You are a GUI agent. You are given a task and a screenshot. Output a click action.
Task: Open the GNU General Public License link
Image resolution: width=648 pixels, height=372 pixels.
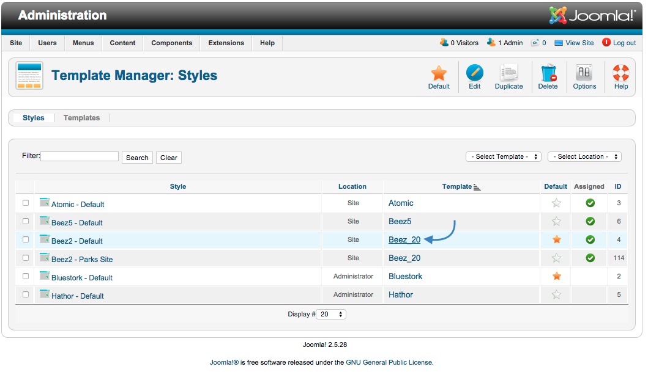[389, 362]
